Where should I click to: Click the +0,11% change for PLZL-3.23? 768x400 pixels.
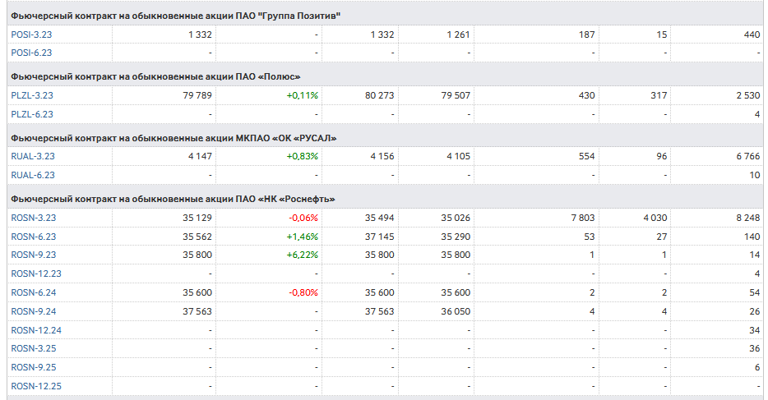[303, 95]
